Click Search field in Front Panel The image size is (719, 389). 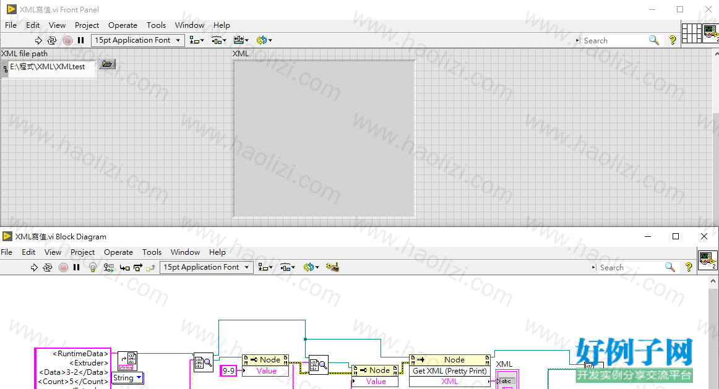614,40
